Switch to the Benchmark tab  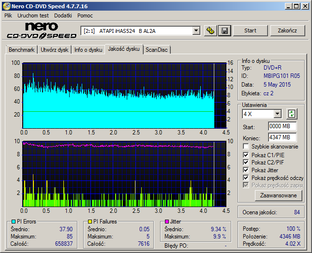tap(21, 50)
